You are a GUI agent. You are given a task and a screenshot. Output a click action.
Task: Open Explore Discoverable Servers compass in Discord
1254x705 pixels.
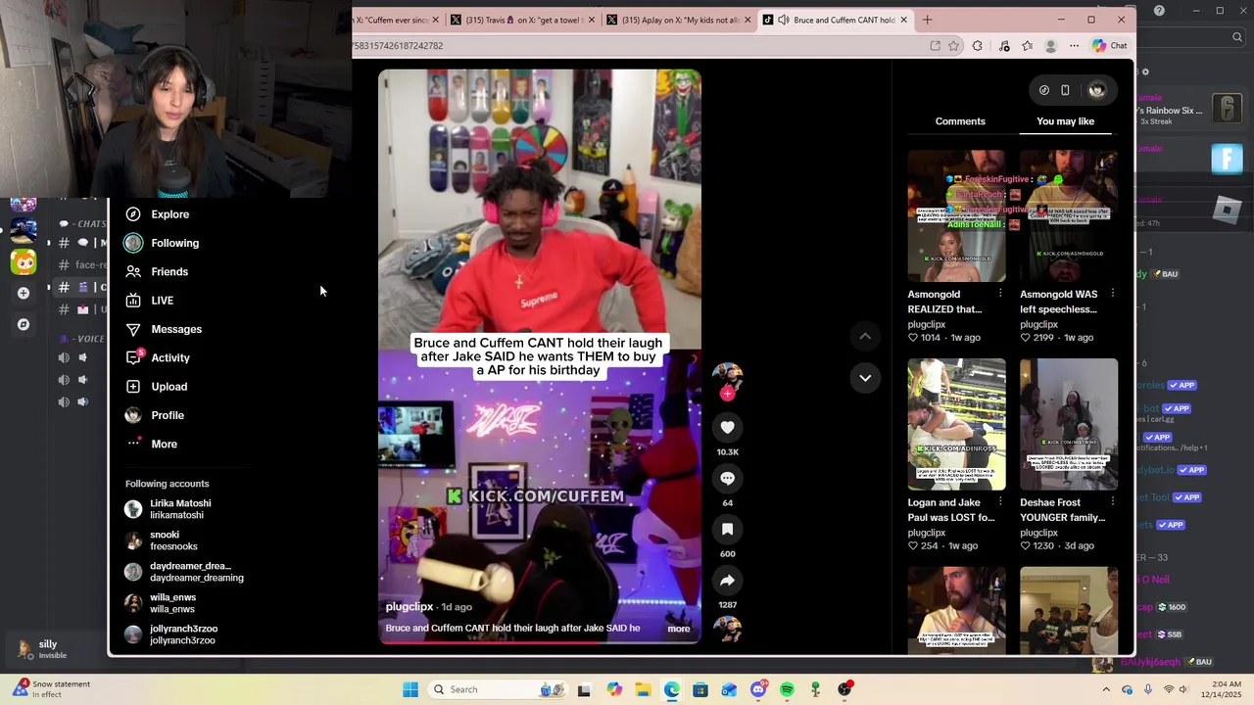pos(24,324)
